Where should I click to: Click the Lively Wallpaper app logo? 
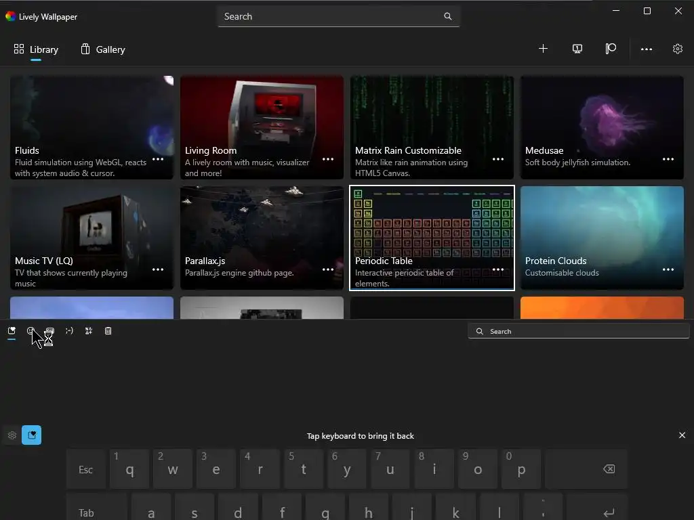pos(11,16)
